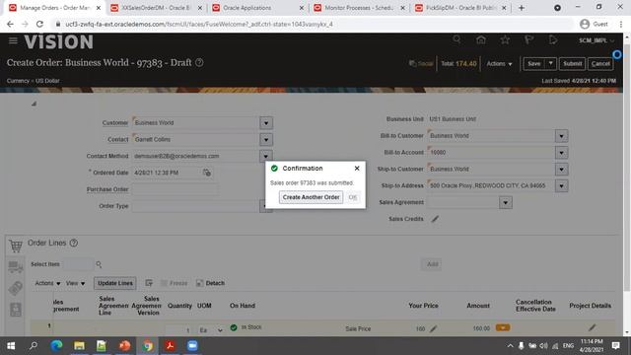The image size is (631, 355).
Task: Click the Cancel button in header
Action: (600, 63)
